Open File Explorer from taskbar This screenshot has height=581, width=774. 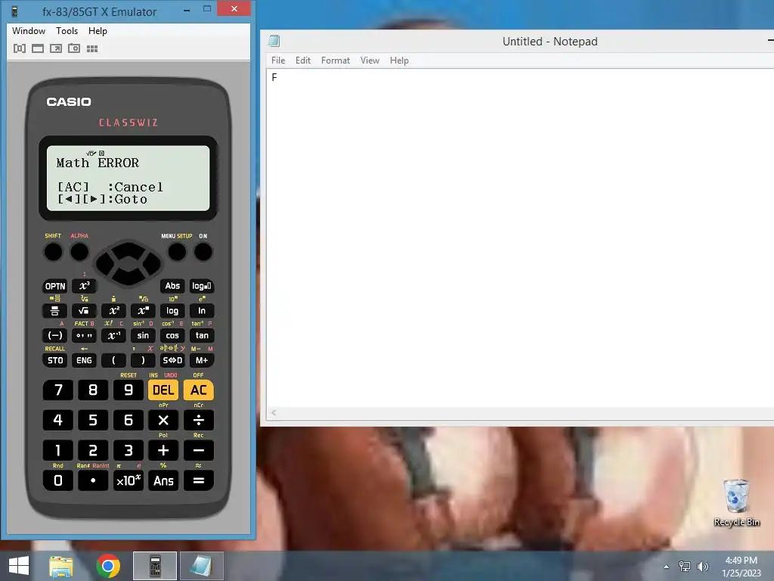60,566
